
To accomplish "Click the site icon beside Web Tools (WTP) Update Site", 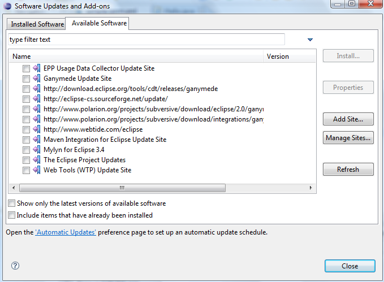I will click(37, 170).
